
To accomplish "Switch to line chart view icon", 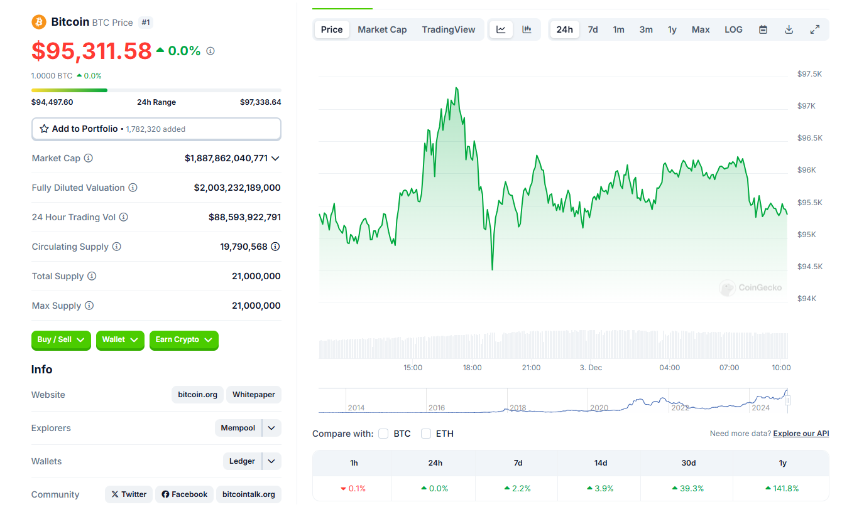I will click(501, 29).
